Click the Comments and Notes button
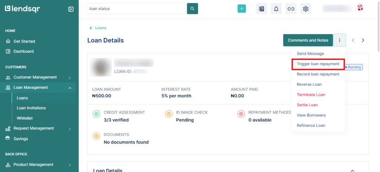 coord(308,40)
